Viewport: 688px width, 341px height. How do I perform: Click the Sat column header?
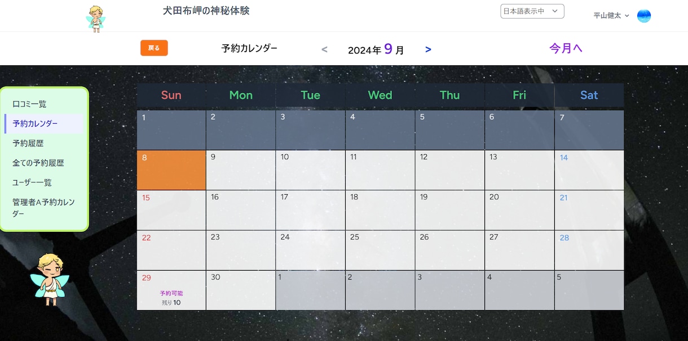pos(589,95)
